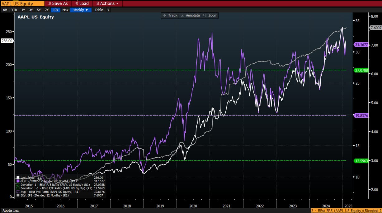Select the 3Y time range
382x213 pixels.
tap(31, 10)
